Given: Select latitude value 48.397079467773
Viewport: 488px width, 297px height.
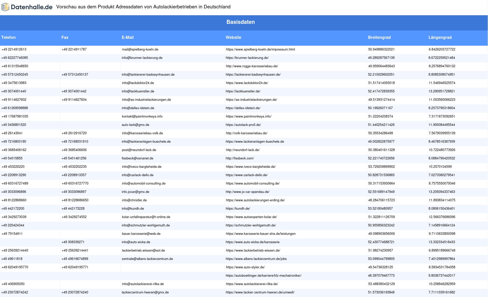Looking at the screenshot, I should tap(381, 276).
